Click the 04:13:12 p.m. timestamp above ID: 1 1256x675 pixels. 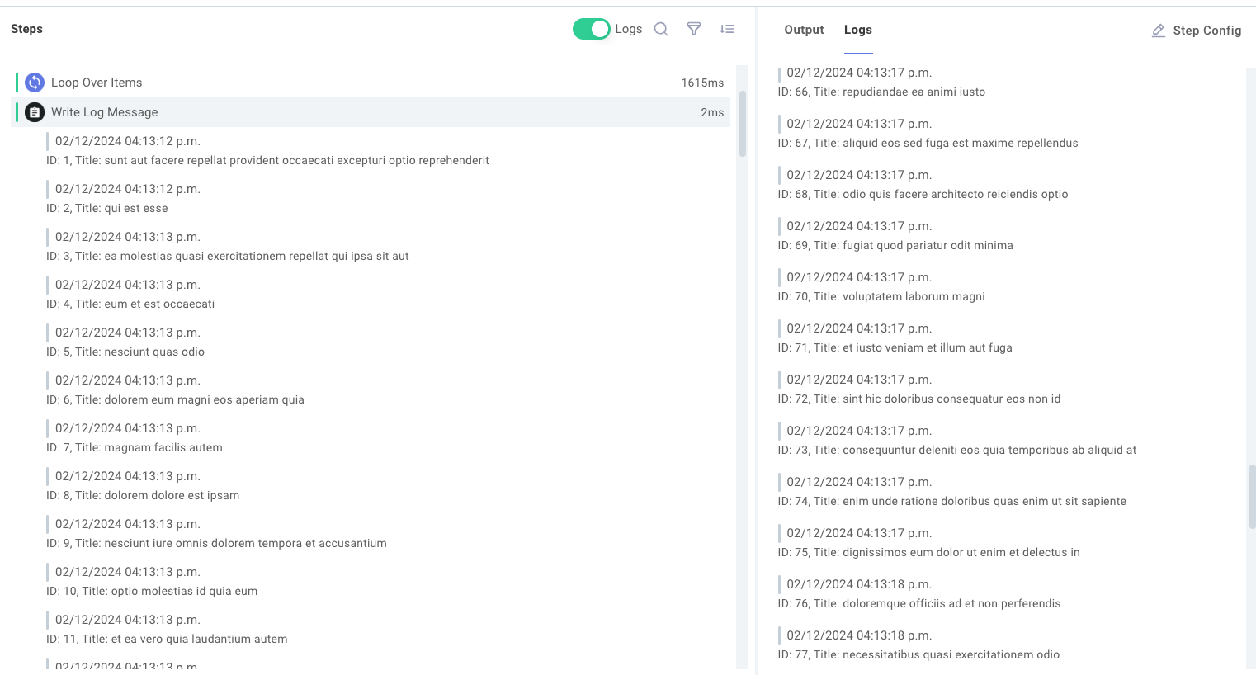[x=128, y=141]
